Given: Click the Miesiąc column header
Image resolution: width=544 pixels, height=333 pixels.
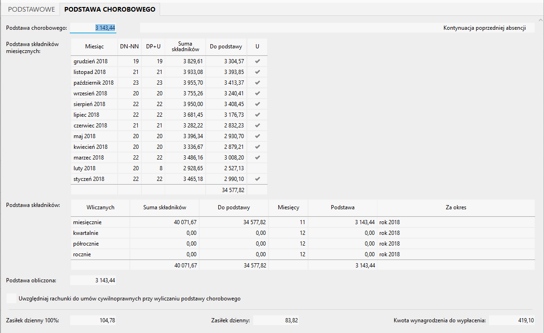Looking at the screenshot, I should [x=94, y=47].
